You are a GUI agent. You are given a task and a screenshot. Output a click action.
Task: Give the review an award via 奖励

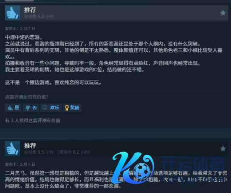pyautogui.click(x=72, y=107)
